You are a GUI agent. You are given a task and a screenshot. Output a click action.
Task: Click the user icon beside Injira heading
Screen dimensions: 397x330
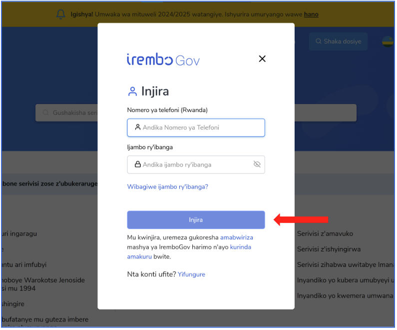[132, 91]
